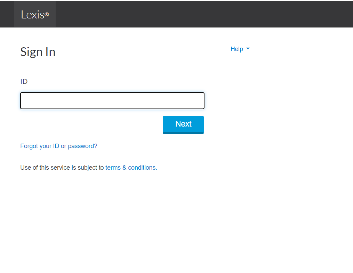Image resolution: width=353 pixels, height=273 pixels.
Task: Open Forgot your ID or password link
Action: tap(59, 146)
